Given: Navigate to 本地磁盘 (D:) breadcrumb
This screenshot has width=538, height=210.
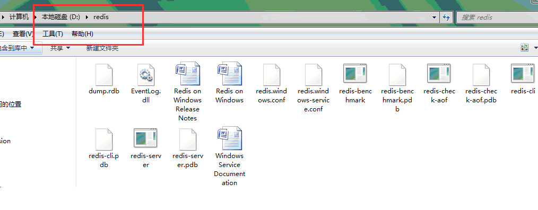Looking at the screenshot, I should [61, 17].
